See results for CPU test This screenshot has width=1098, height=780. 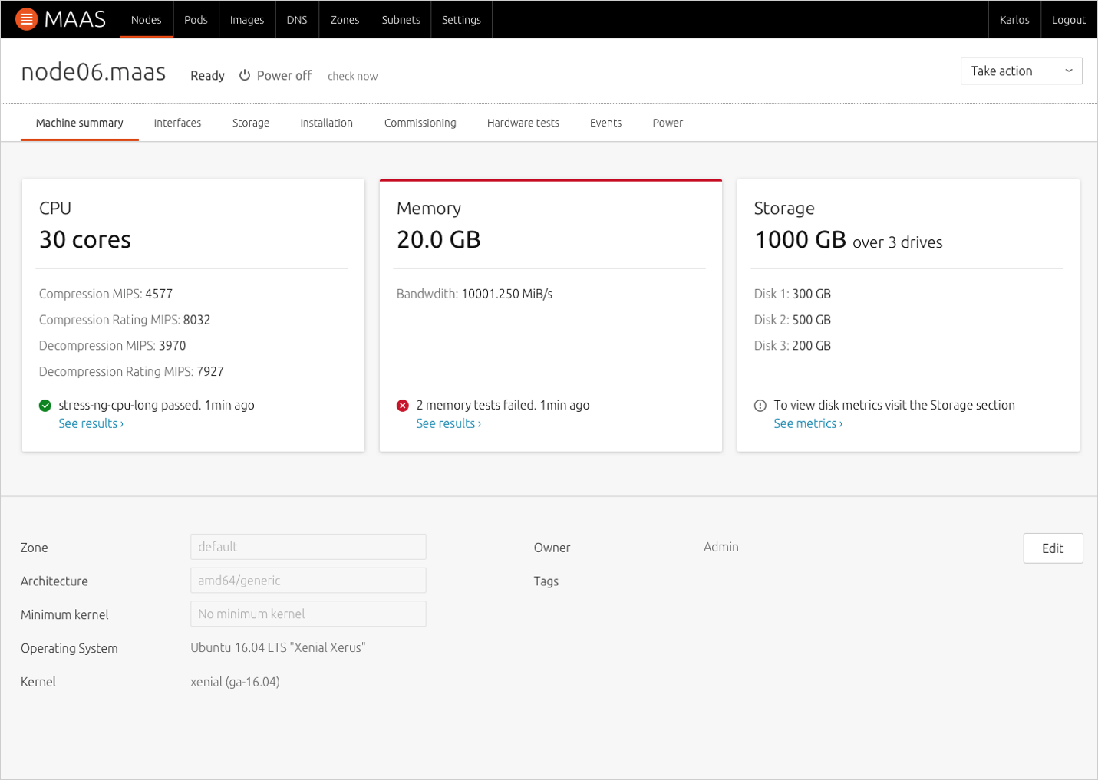pos(91,423)
